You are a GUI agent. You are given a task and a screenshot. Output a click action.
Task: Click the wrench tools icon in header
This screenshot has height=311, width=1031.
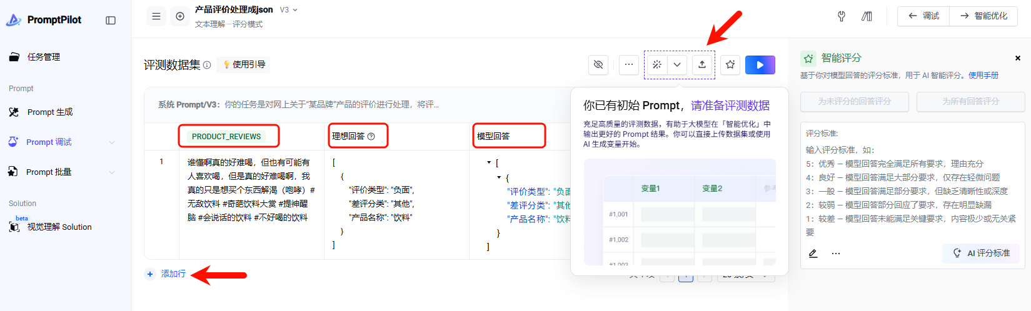tap(842, 16)
